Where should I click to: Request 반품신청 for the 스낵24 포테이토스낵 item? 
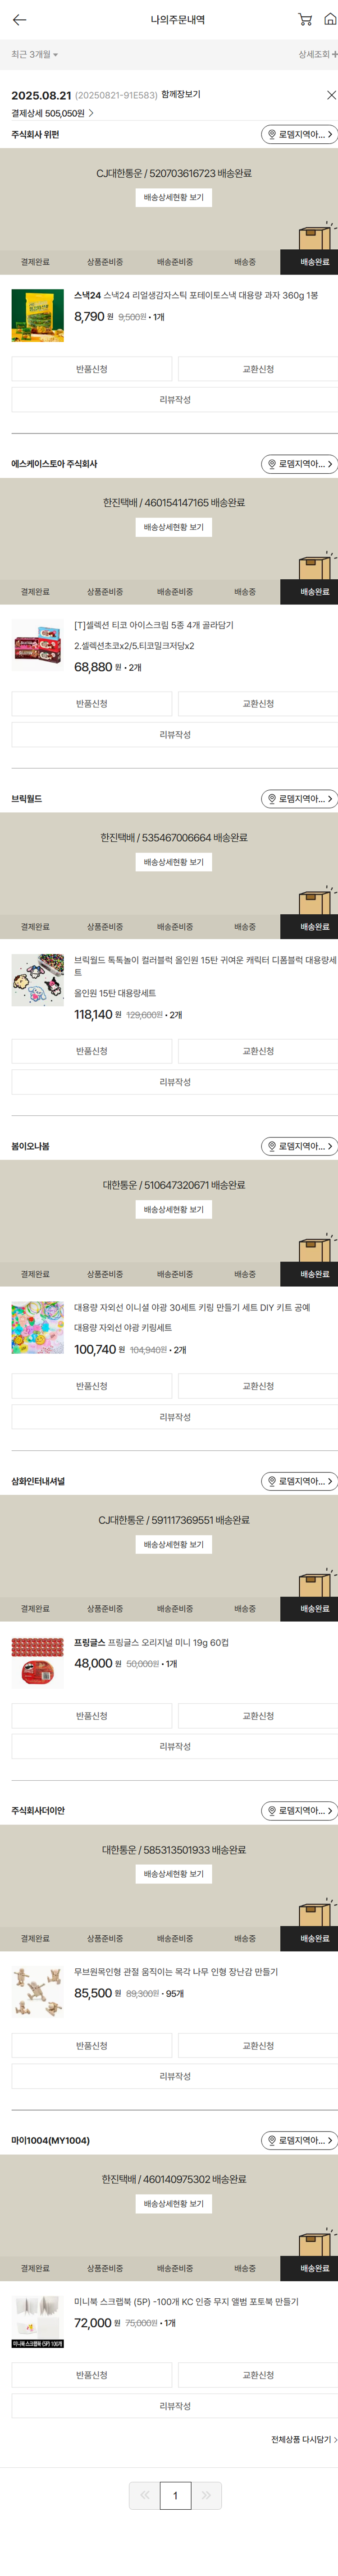coord(91,370)
